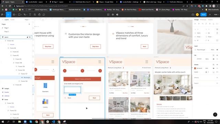
Task: Click the user avatar in the toolbar
Action: point(197,14)
